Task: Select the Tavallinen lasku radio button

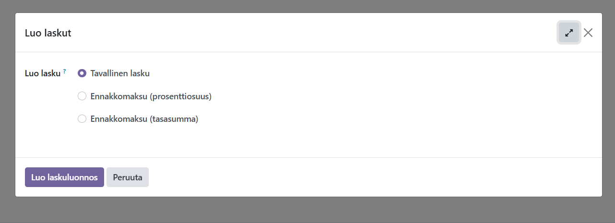Action: tap(82, 73)
